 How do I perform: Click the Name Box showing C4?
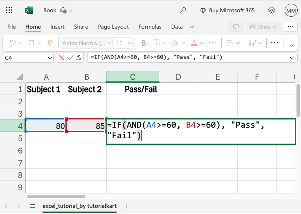[28, 58]
